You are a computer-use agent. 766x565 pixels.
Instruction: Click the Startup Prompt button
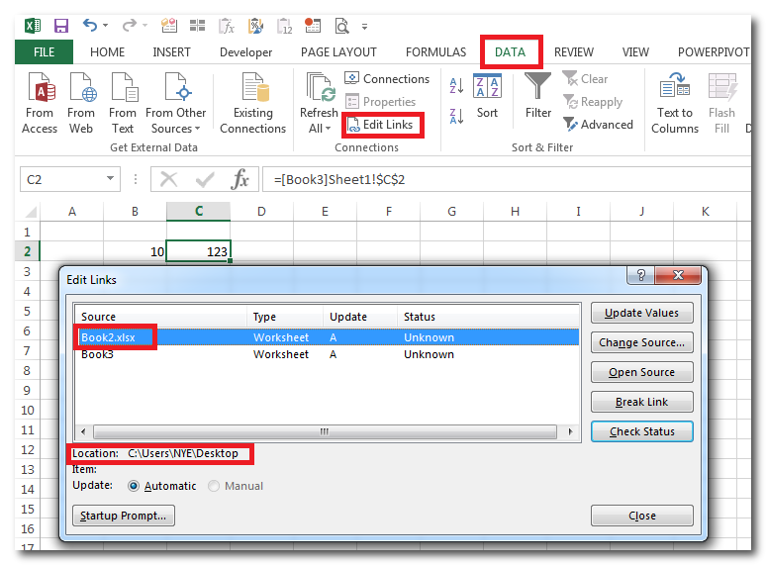tap(123, 516)
